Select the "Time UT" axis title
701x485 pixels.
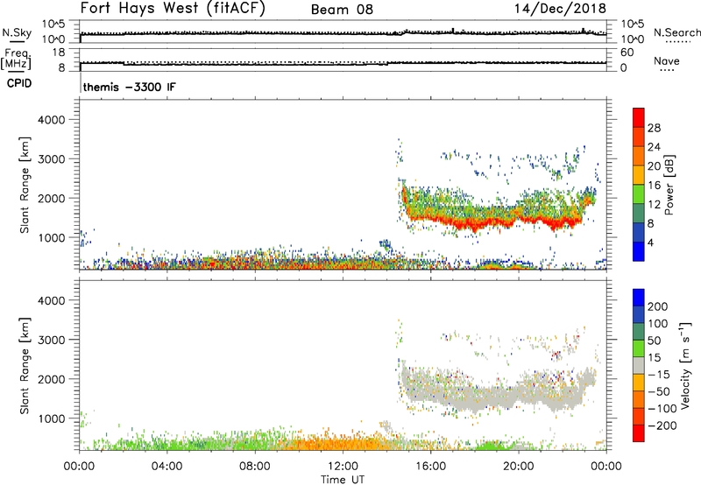click(x=343, y=480)
